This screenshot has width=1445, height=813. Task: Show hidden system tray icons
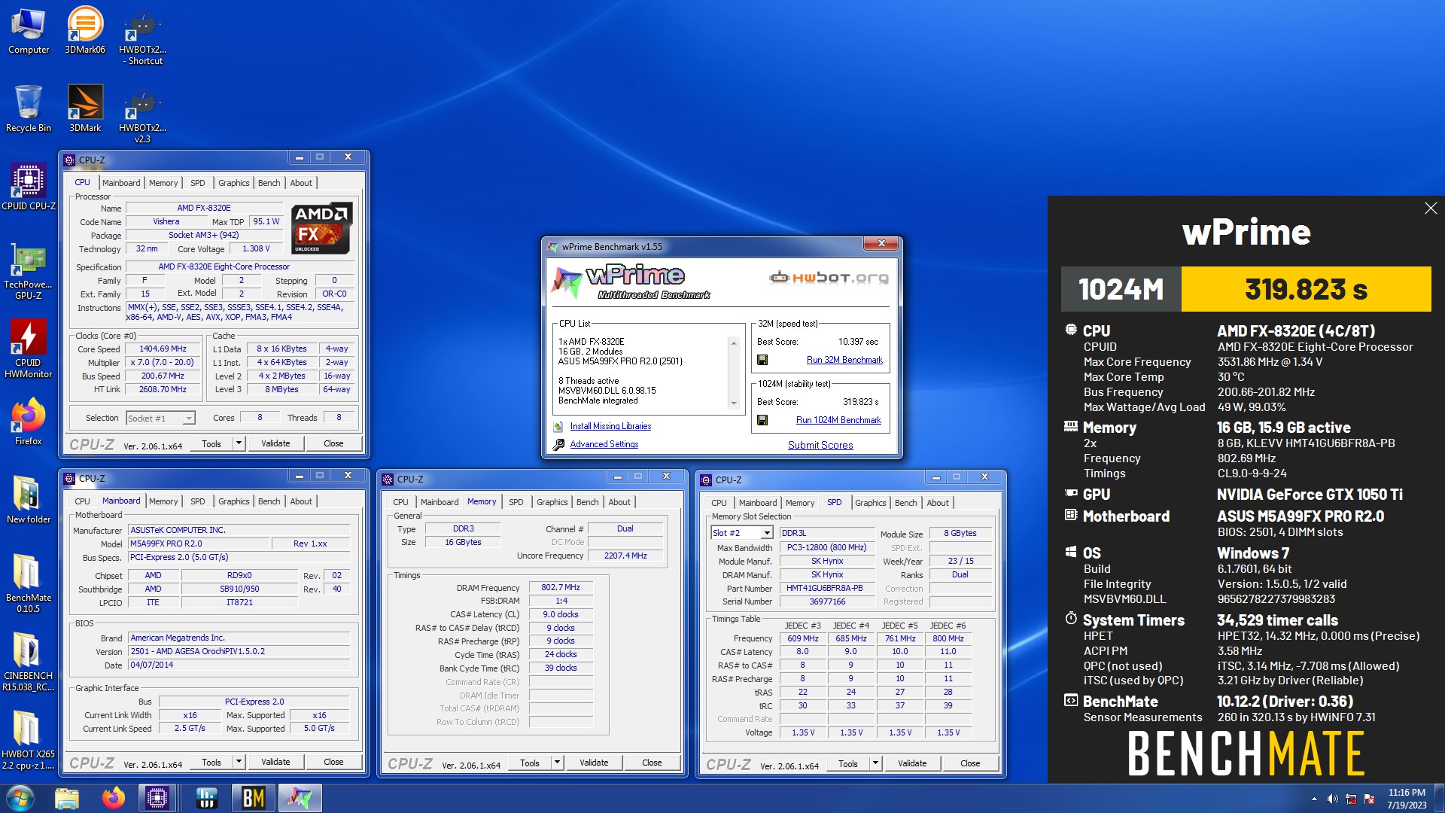[1314, 799]
